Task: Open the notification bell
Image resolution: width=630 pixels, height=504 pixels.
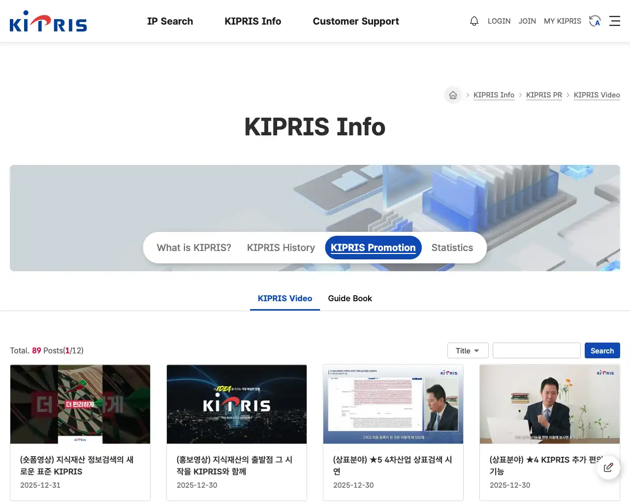Action: pos(474,21)
